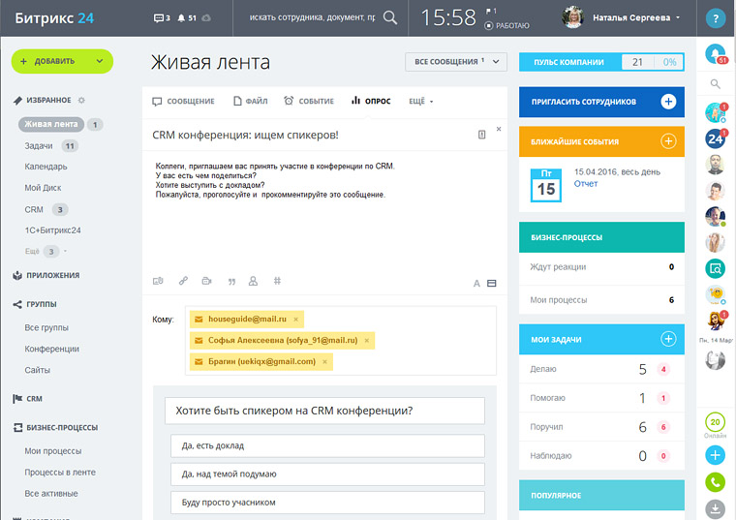Select the Опрос tab
736x520 pixels.
(x=371, y=101)
